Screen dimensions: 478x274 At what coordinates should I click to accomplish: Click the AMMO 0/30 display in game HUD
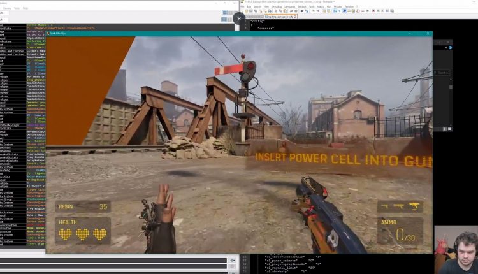coord(400,231)
